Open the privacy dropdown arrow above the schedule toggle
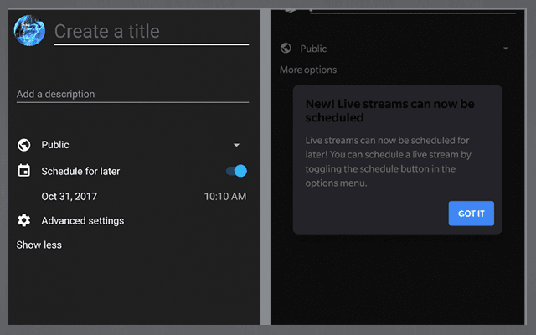536x335 pixels. (x=237, y=145)
